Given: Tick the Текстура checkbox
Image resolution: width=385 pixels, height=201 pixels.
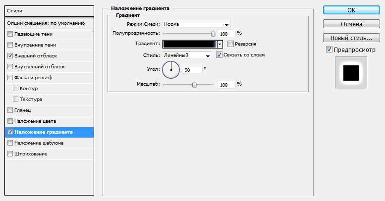Looking at the screenshot, I should [x=15, y=99].
